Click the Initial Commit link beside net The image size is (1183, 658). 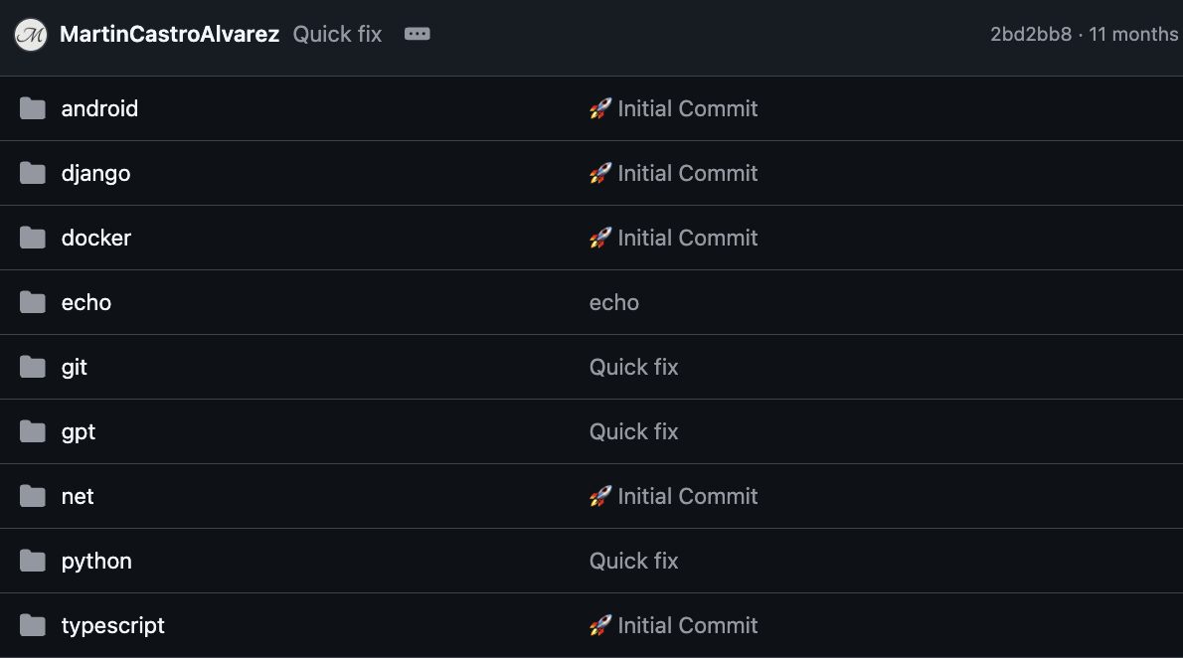687,496
